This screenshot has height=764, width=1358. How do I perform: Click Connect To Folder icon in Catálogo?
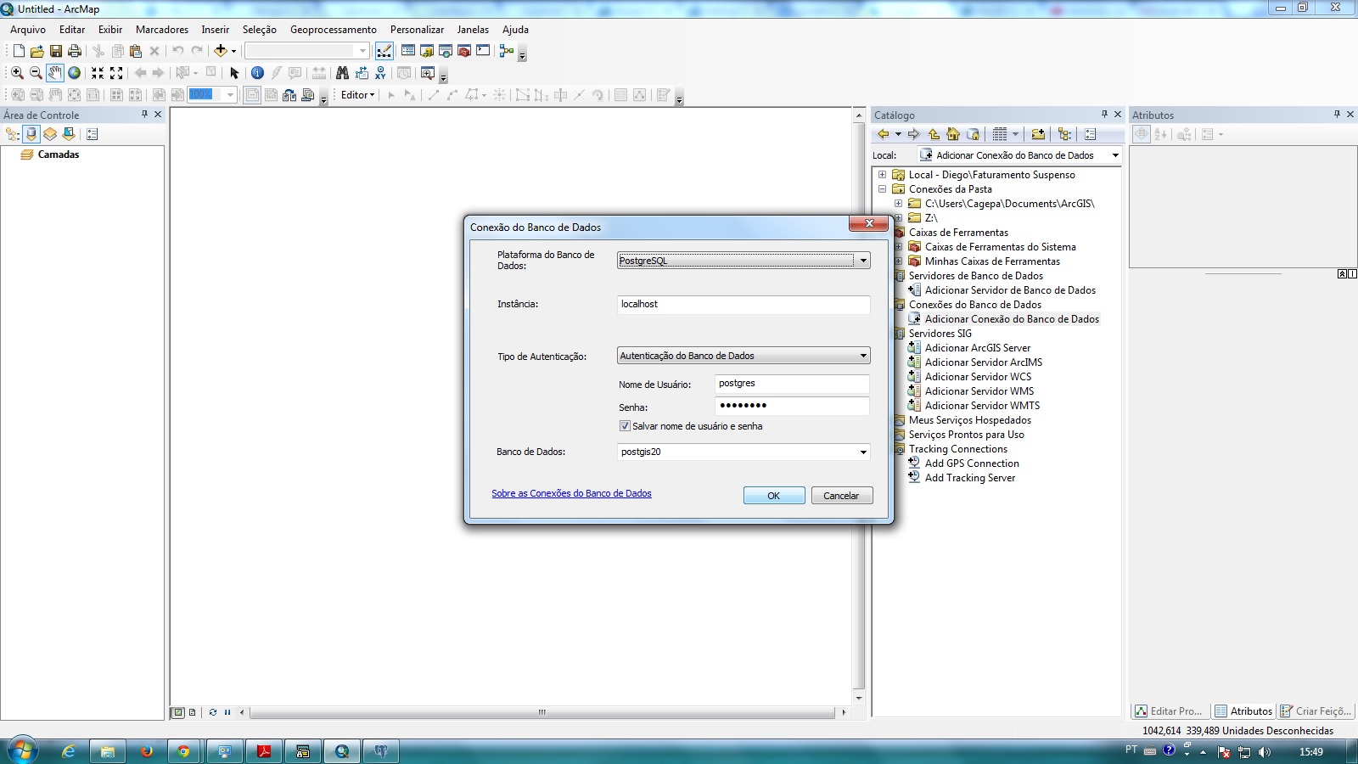1038,134
